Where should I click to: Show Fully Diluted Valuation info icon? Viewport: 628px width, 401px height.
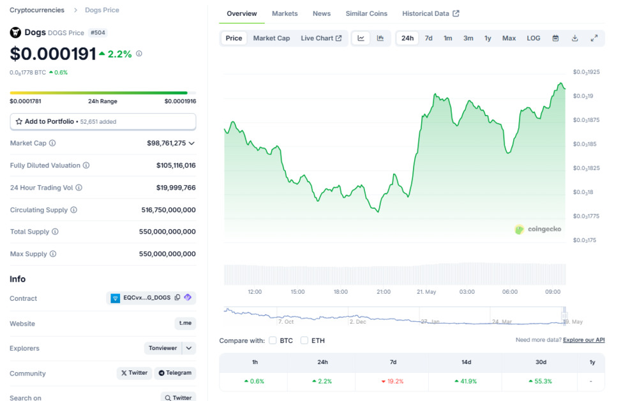[x=86, y=165]
